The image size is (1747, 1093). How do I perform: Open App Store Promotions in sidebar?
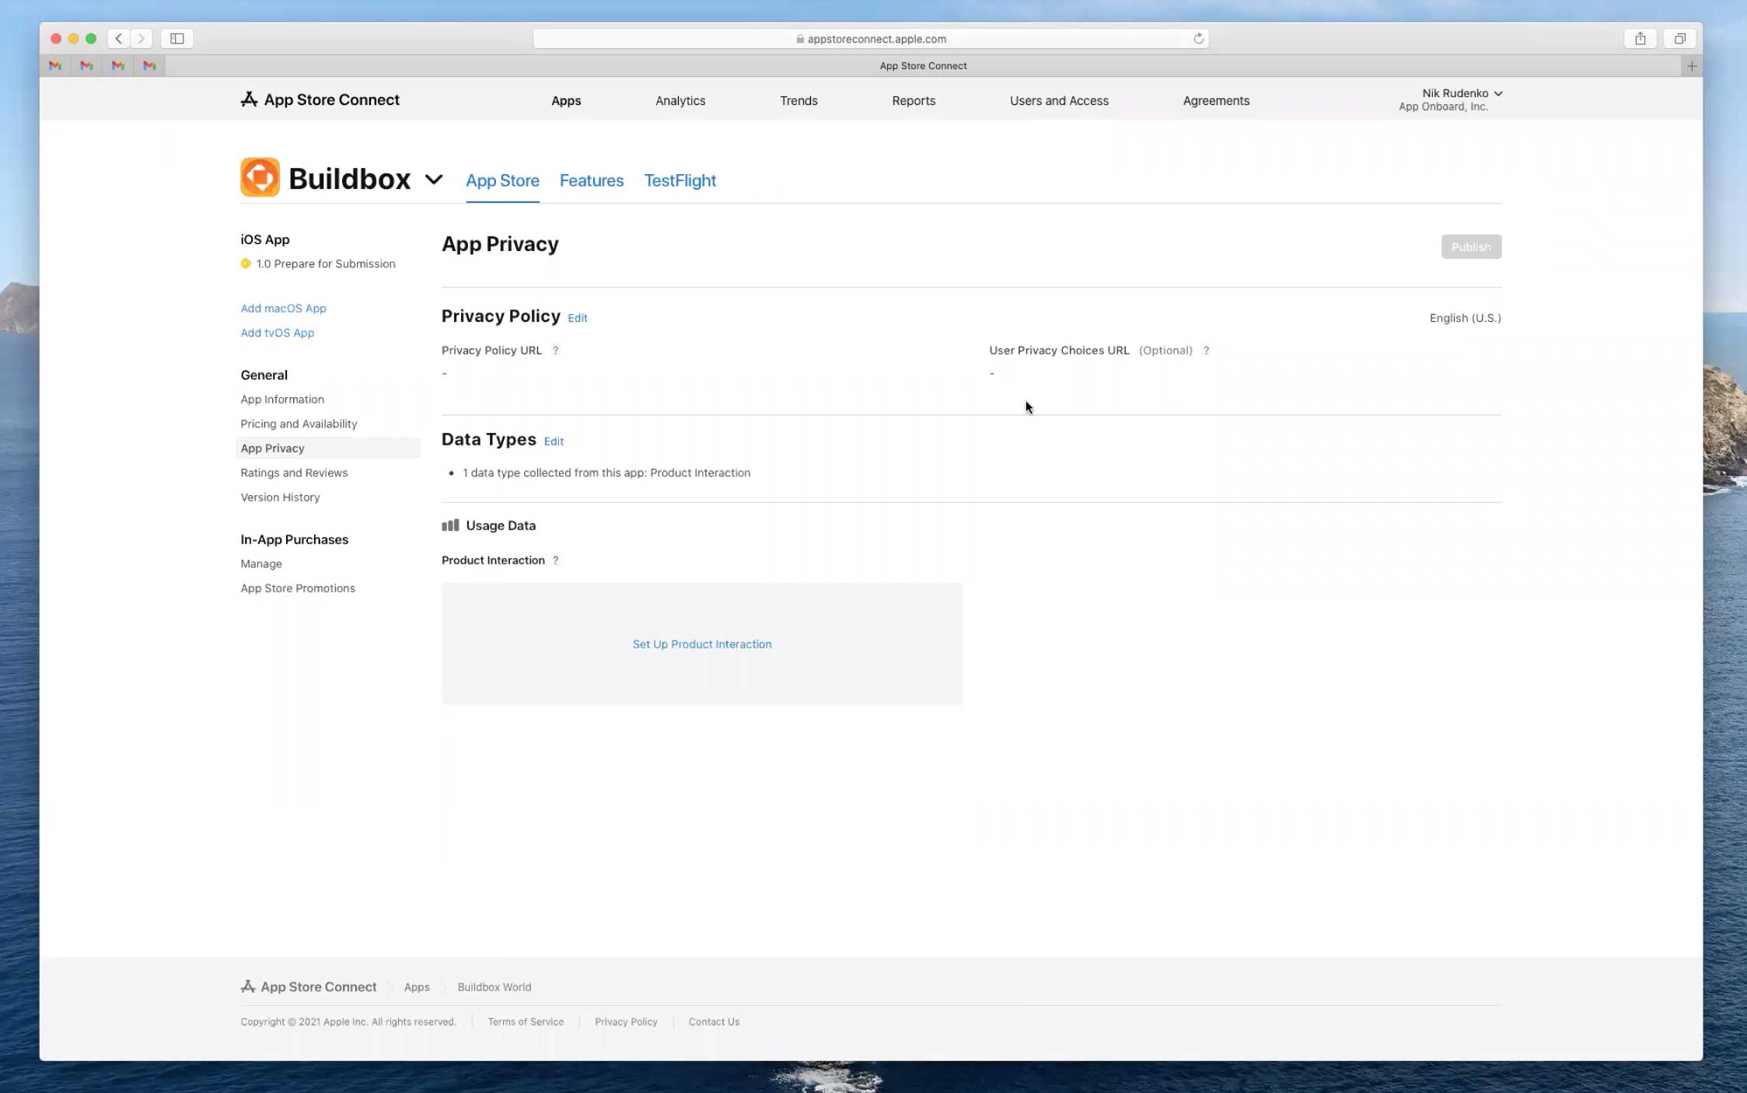298,588
